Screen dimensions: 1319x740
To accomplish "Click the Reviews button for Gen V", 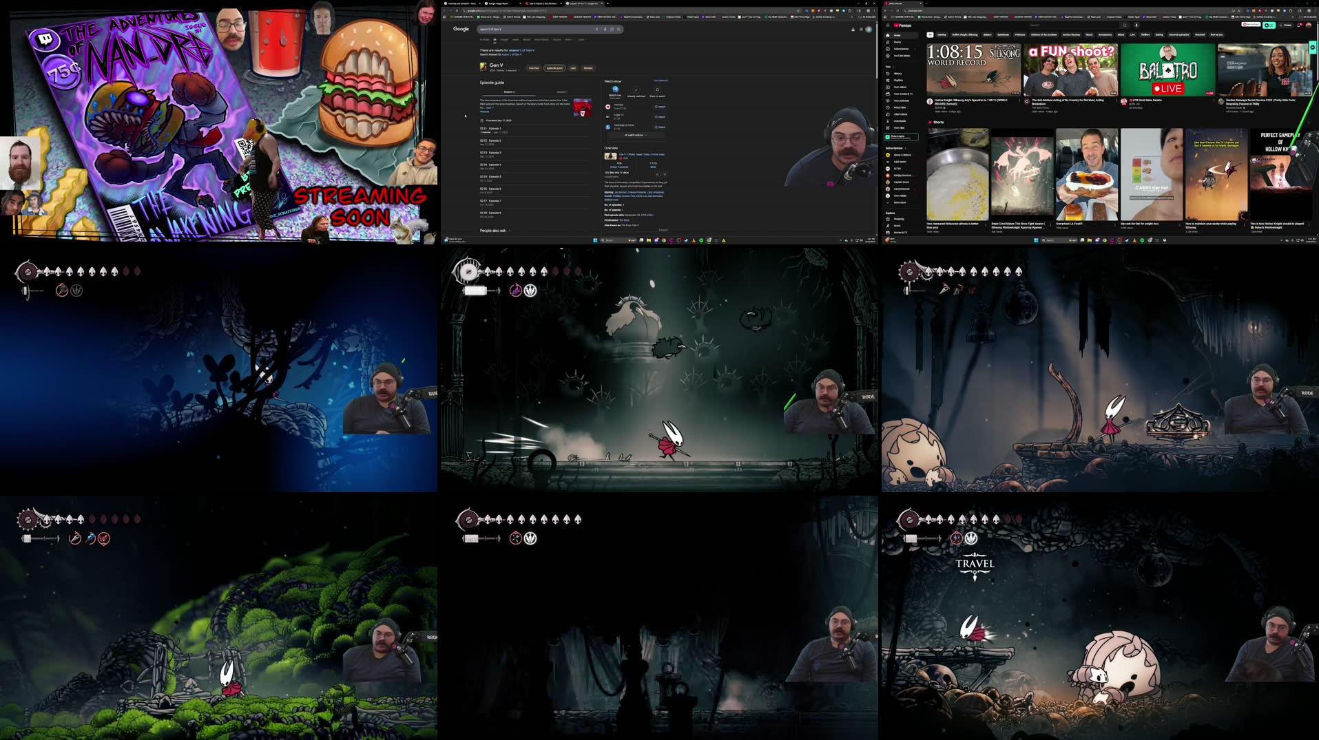I will 588,68.
